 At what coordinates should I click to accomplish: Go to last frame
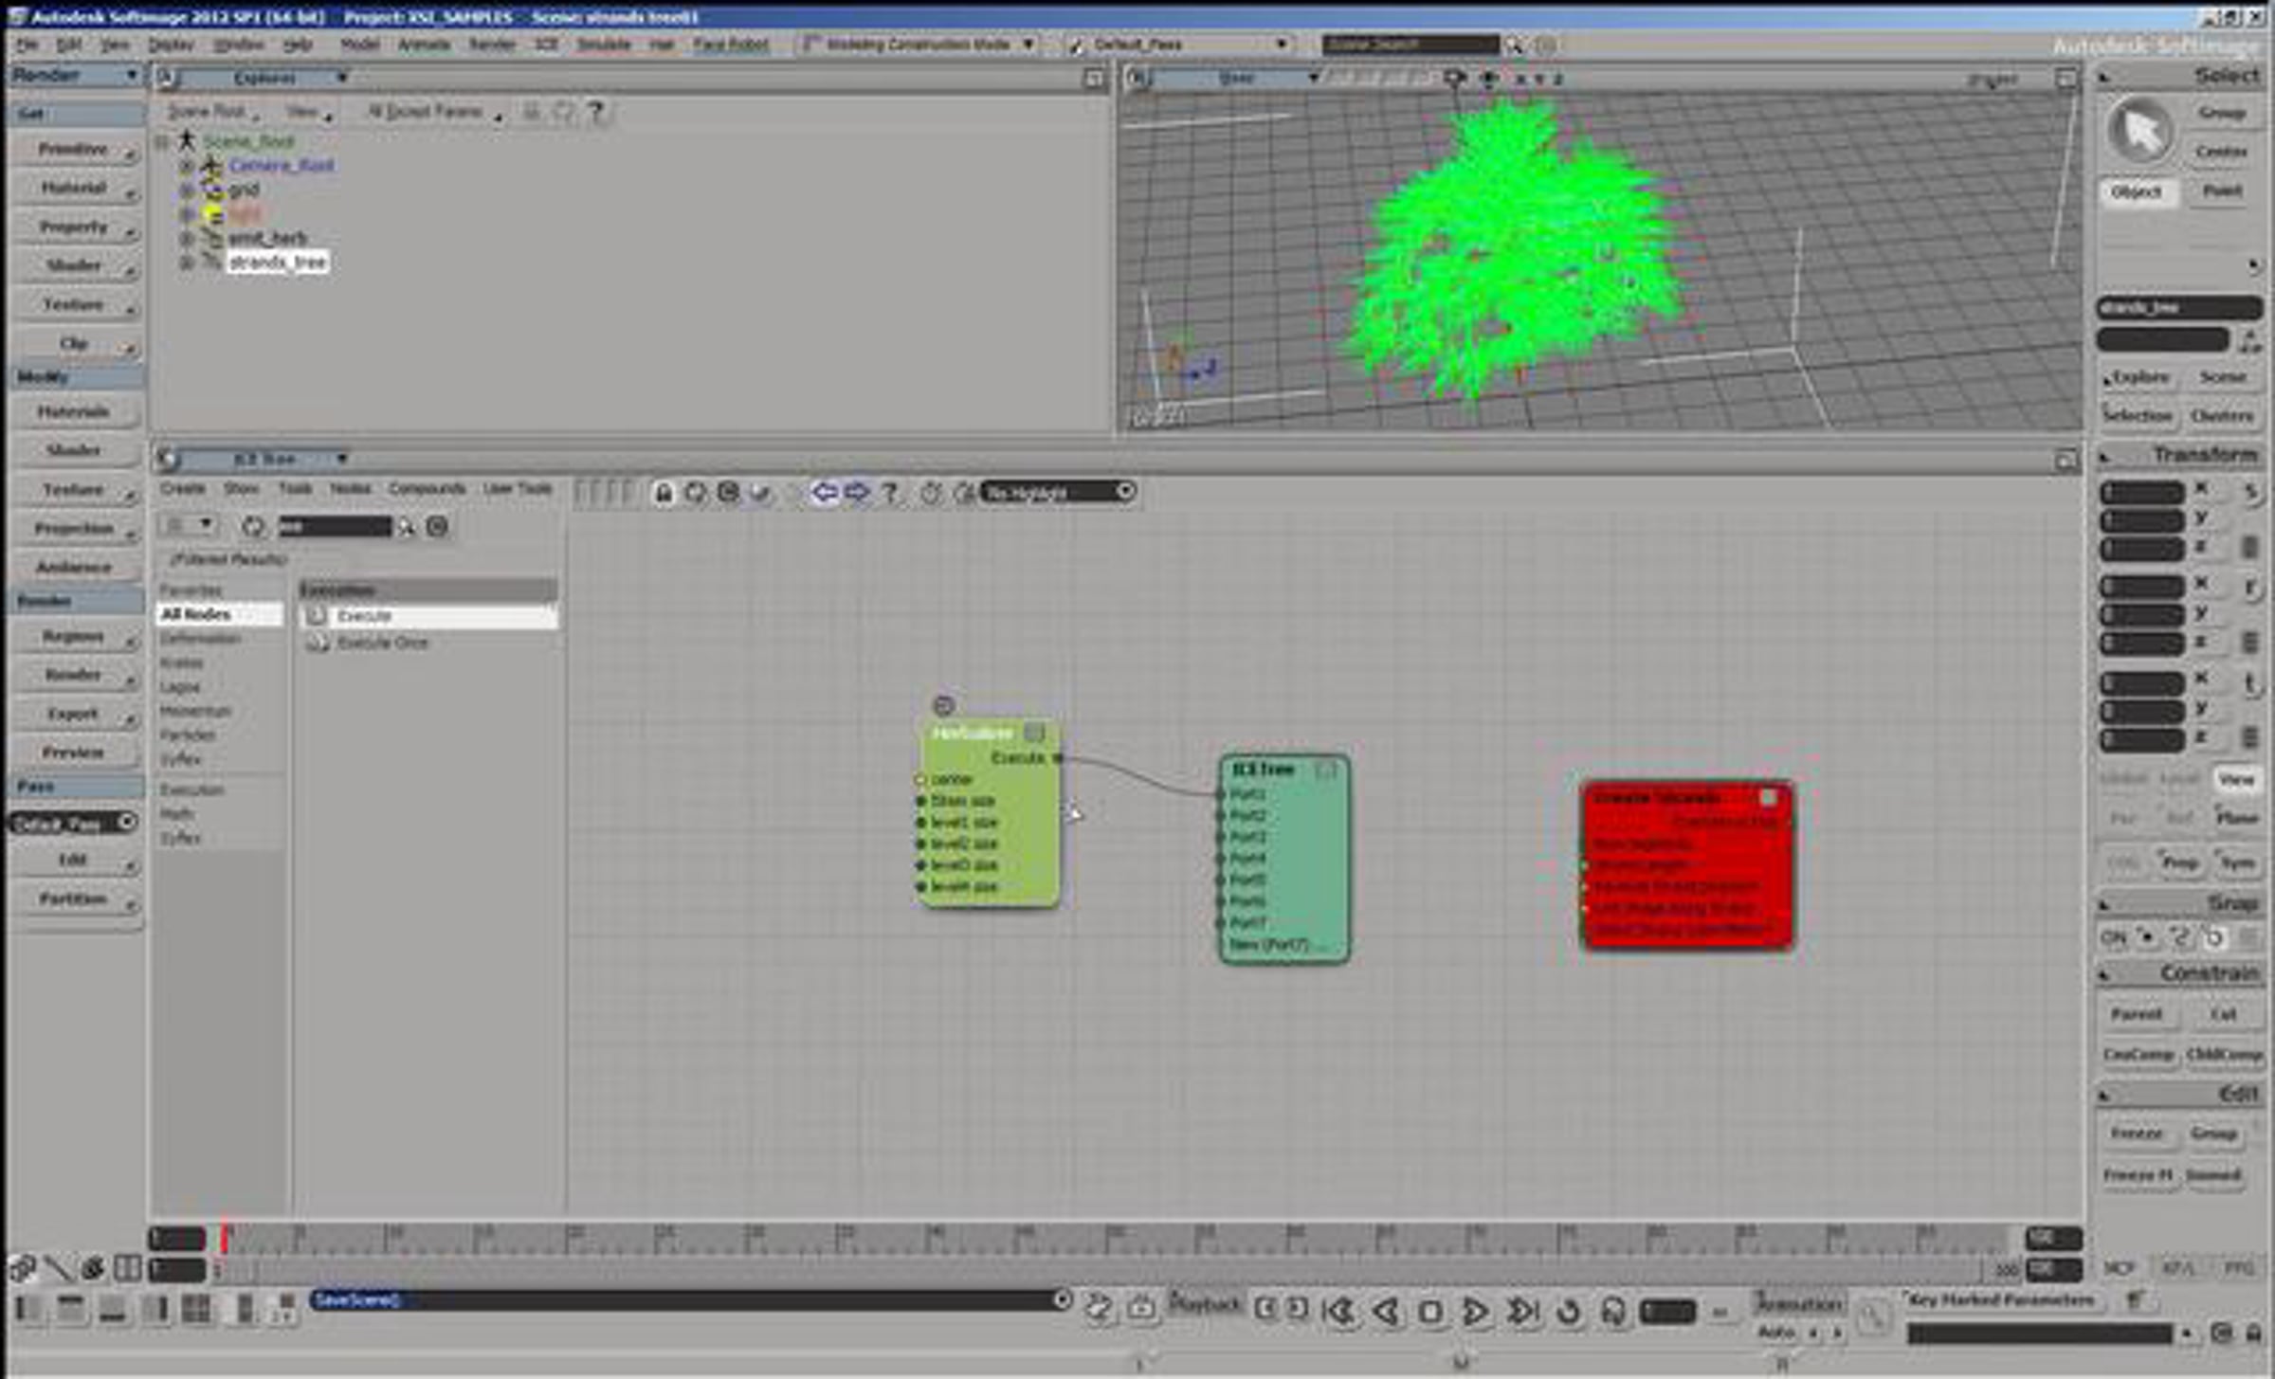[1521, 1311]
